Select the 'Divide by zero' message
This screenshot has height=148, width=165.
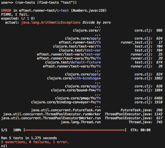click(x=97, y=22)
